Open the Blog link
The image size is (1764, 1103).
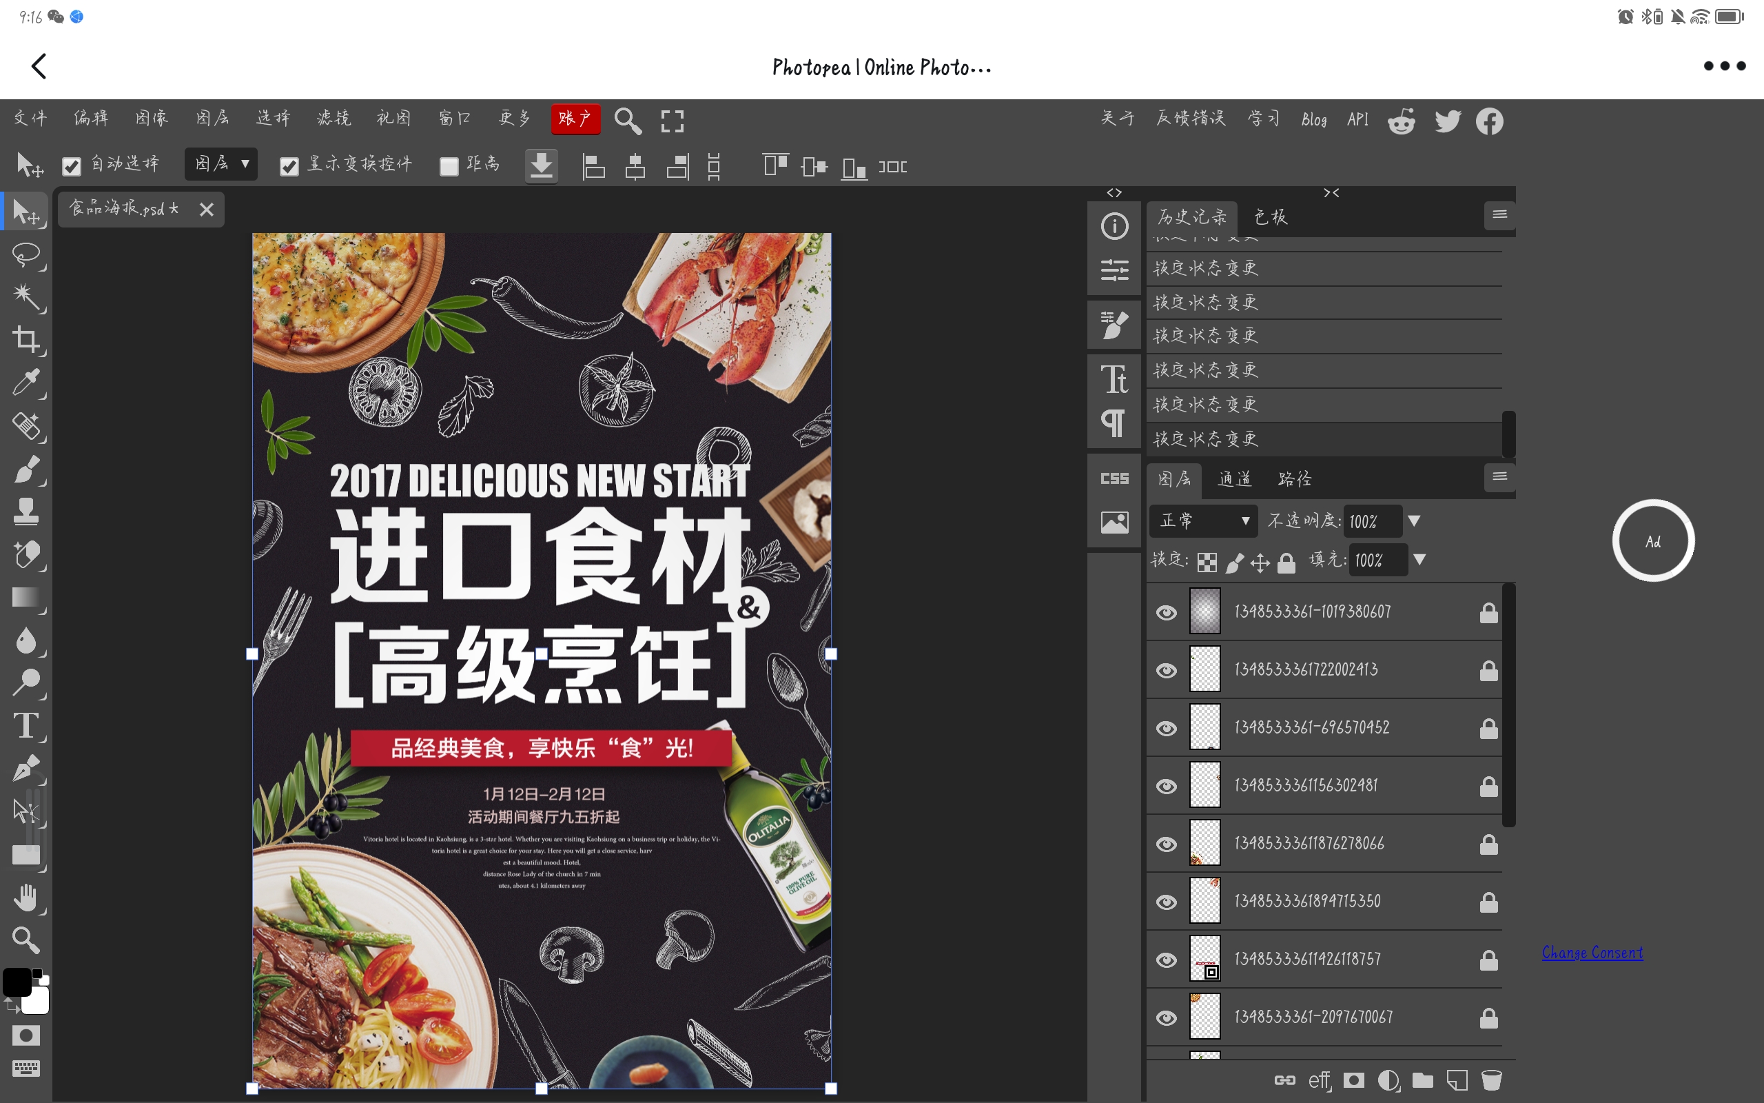(1313, 120)
